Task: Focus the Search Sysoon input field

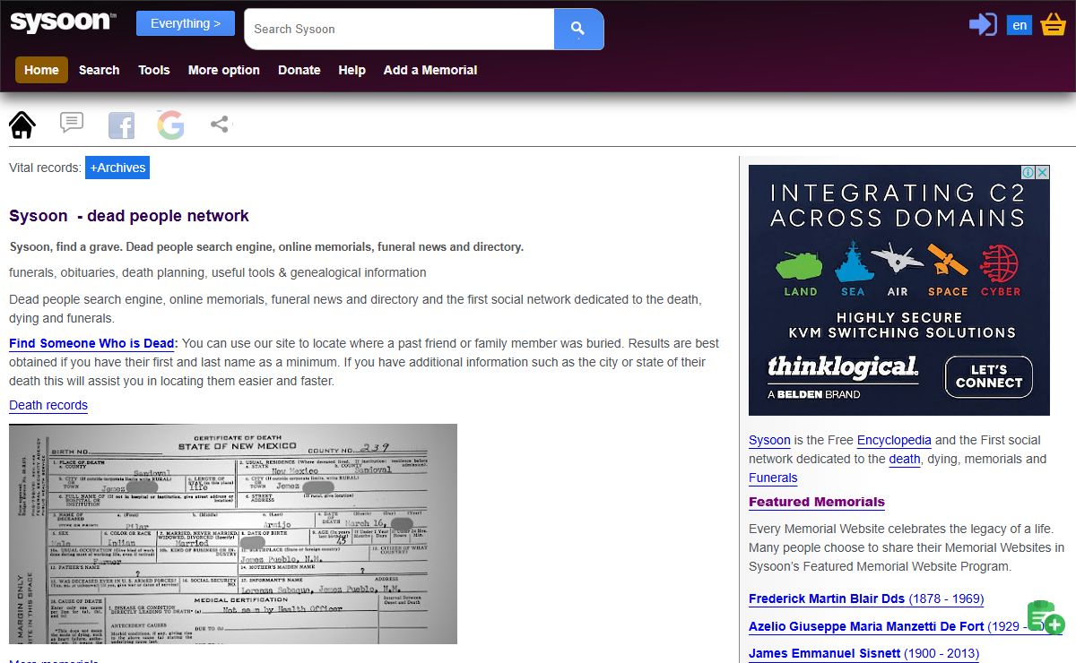Action: 399,29
